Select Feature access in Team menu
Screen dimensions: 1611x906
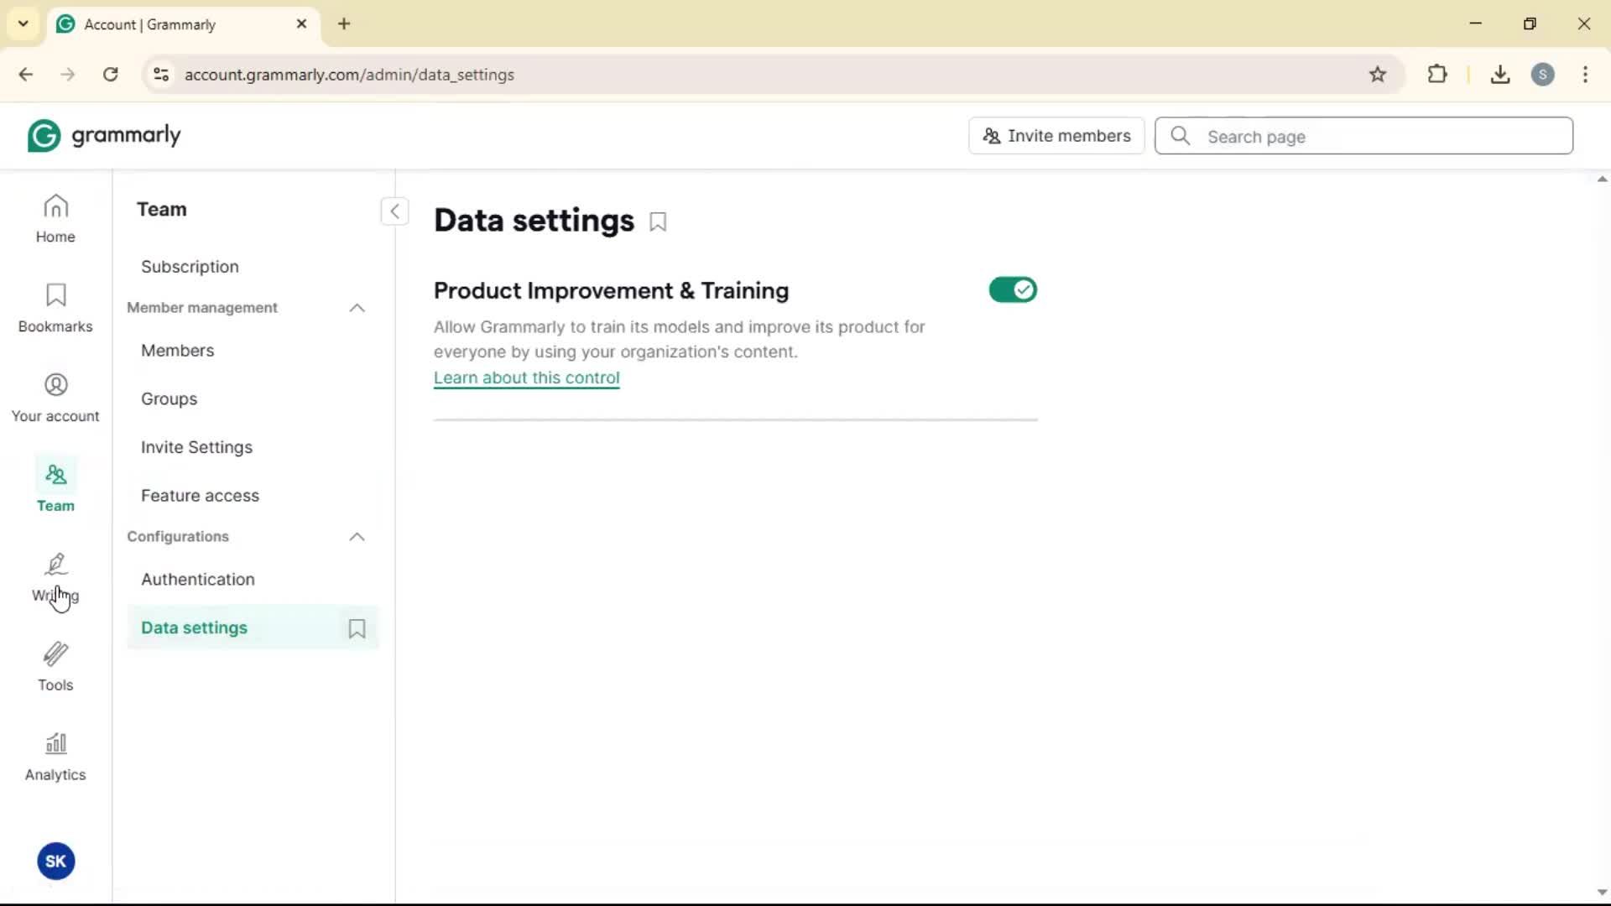pyautogui.click(x=200, y=496)
